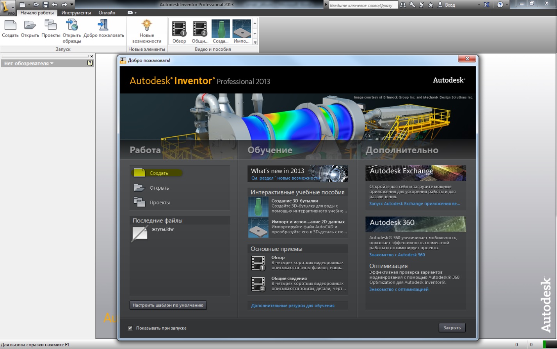Click the Закрыть button in welcome dialog
This screenshot has width=557, height=349.
click(452, 328)
